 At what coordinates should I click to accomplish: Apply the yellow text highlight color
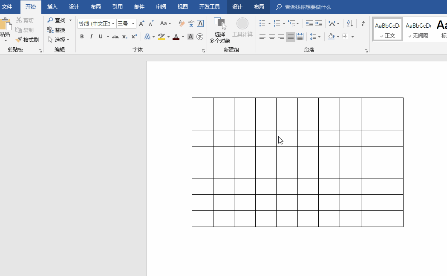(161, 37)
